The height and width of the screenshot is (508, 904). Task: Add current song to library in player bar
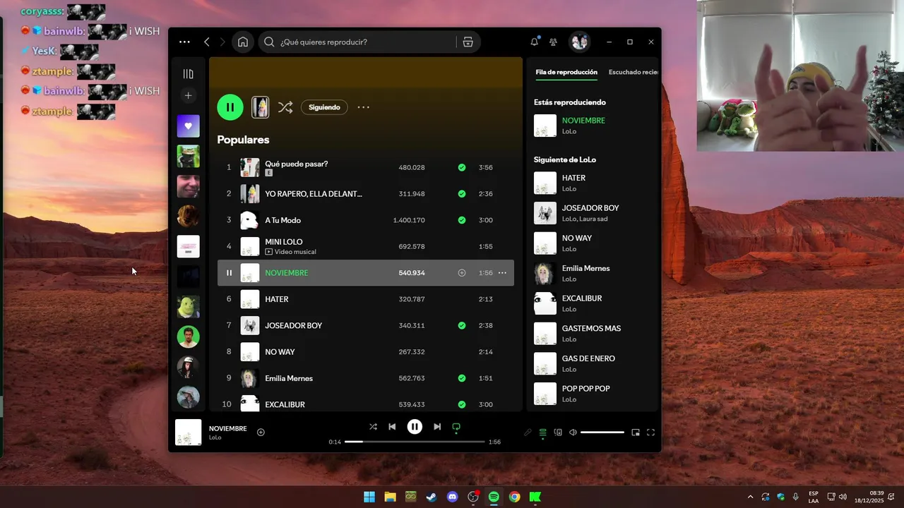(261, 433)
